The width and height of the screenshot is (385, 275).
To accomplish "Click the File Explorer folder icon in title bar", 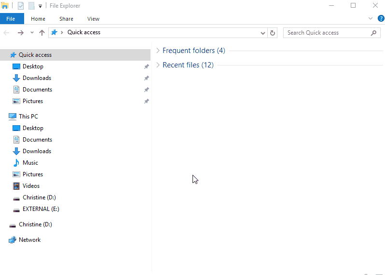I will tap(5, 5).
